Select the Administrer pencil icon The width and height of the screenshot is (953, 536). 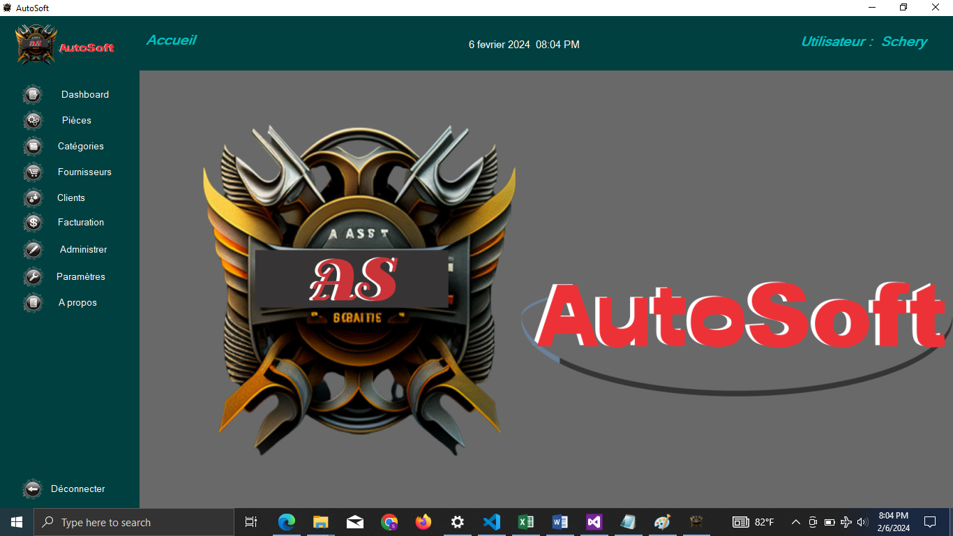click(33, 250)
